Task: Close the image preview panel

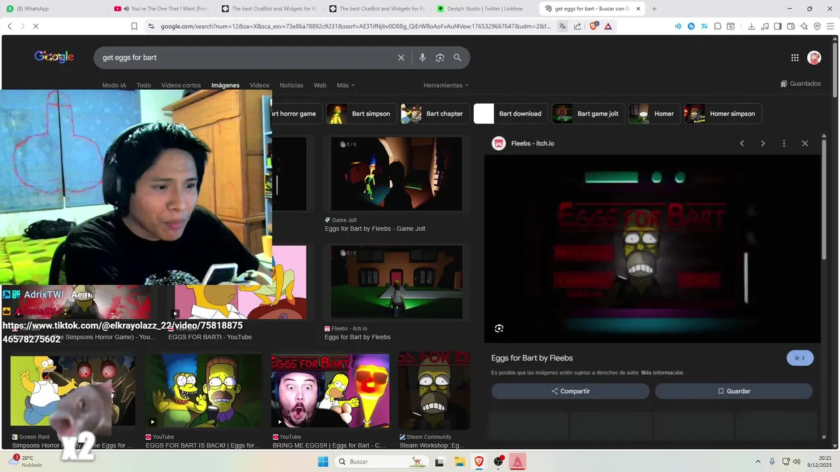Action: pyautogui.click(x=805, y=143)
